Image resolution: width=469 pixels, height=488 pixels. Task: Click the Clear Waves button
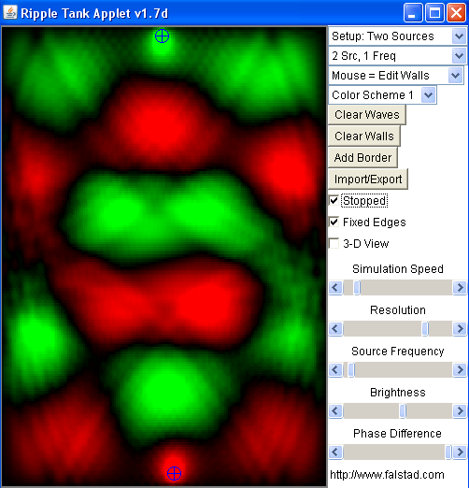[367, 115]
